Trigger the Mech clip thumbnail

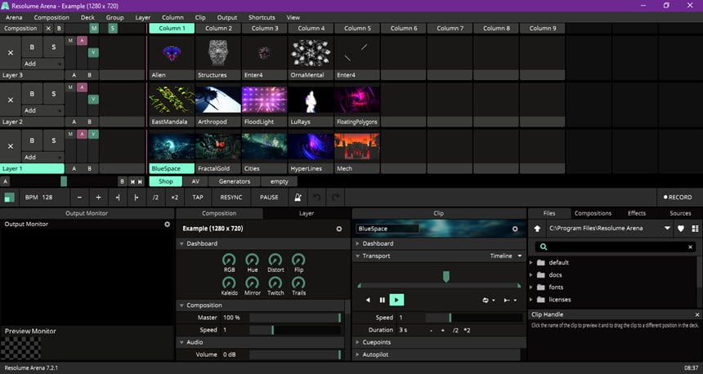(x=357, y=146)
